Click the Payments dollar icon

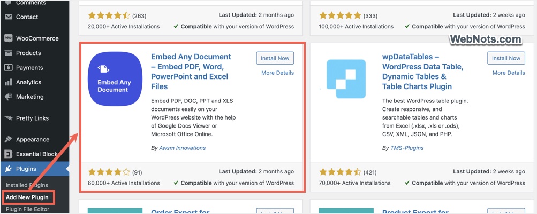click(x=9, y=68)
